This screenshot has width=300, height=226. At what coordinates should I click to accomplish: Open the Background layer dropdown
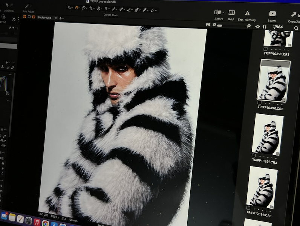47,18
